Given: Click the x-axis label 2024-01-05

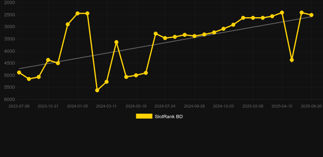Looking at the screenshot, I should coord(77,106).
